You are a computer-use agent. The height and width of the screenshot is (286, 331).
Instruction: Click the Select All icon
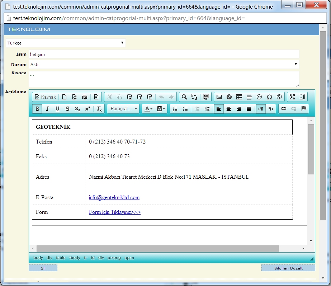[x=206, y=97]
